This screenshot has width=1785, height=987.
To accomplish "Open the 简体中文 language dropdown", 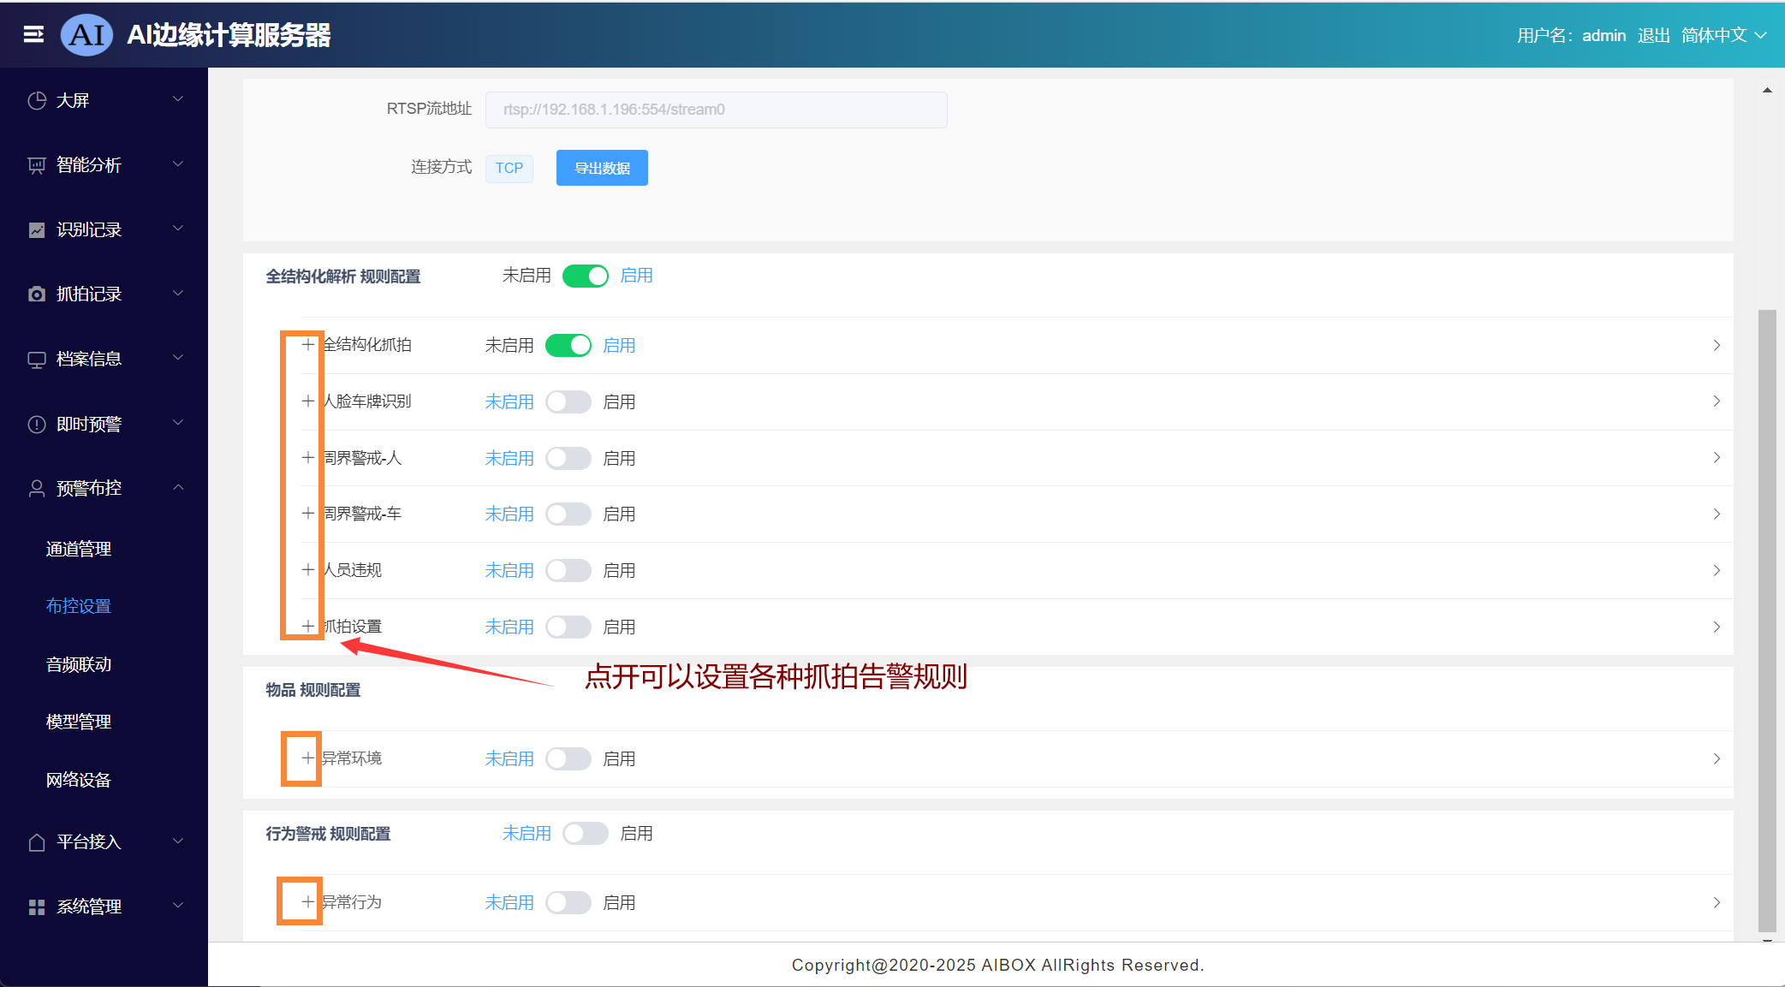I will pos(1723,35).
